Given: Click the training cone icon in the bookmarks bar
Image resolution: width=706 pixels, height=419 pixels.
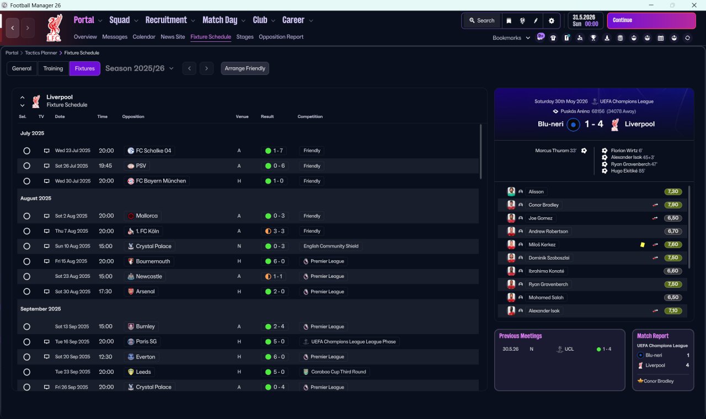Looking at the screenshot, I should (607, 38).
